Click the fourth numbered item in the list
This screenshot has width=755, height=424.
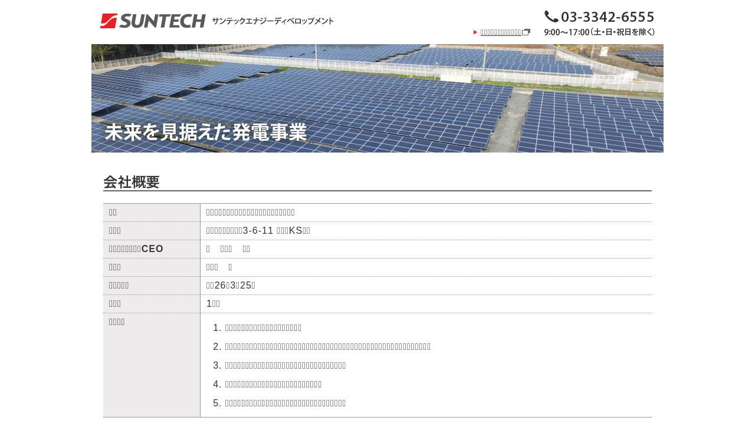[x=273, y=384]
